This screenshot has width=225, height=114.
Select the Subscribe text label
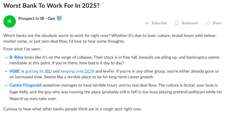[x=159, y=23]
